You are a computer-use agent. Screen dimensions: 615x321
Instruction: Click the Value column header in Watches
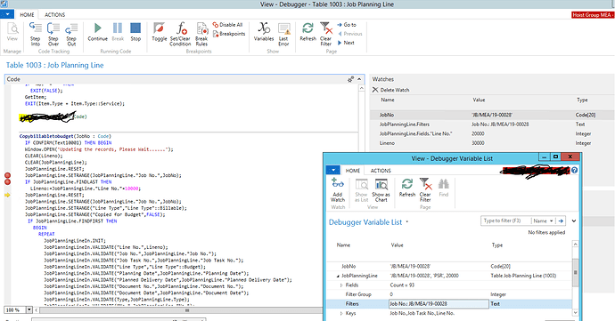(x=479, y=100)
